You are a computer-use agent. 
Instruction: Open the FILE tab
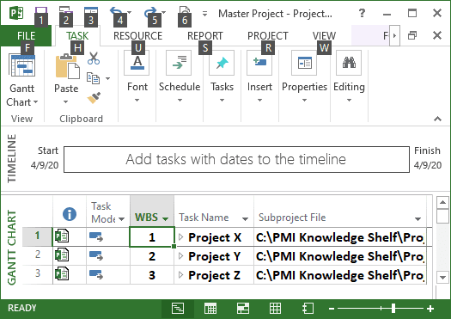pyautogui.click(x=26, y=36)
